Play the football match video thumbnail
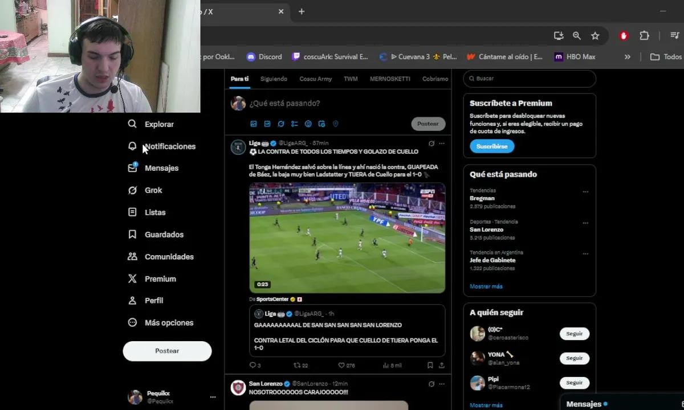Screen dimensions: 684x410 point(347,238)
